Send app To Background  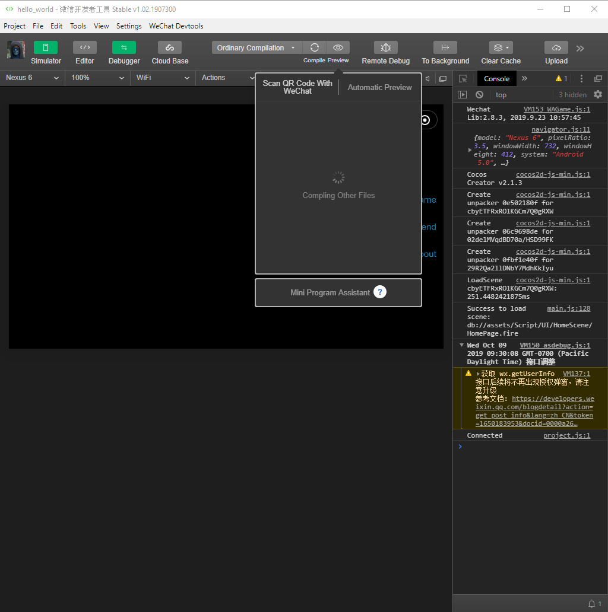click(445, 47)
